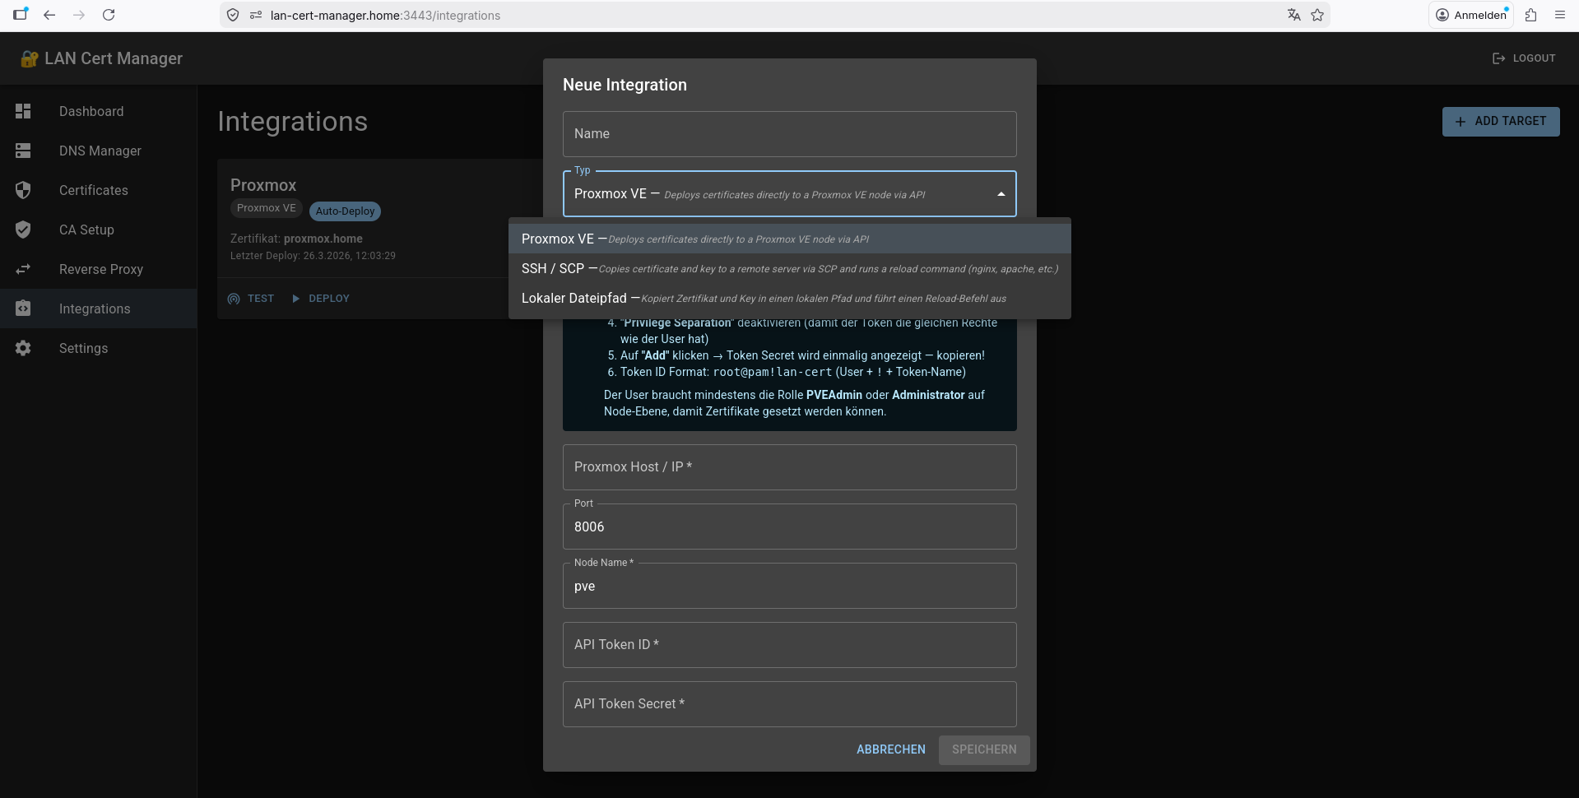Image resolution: width=1579 pixels, height=798 pixels.
Task: Click the PVEAdmin role hint text
Action: pos(834,395)
